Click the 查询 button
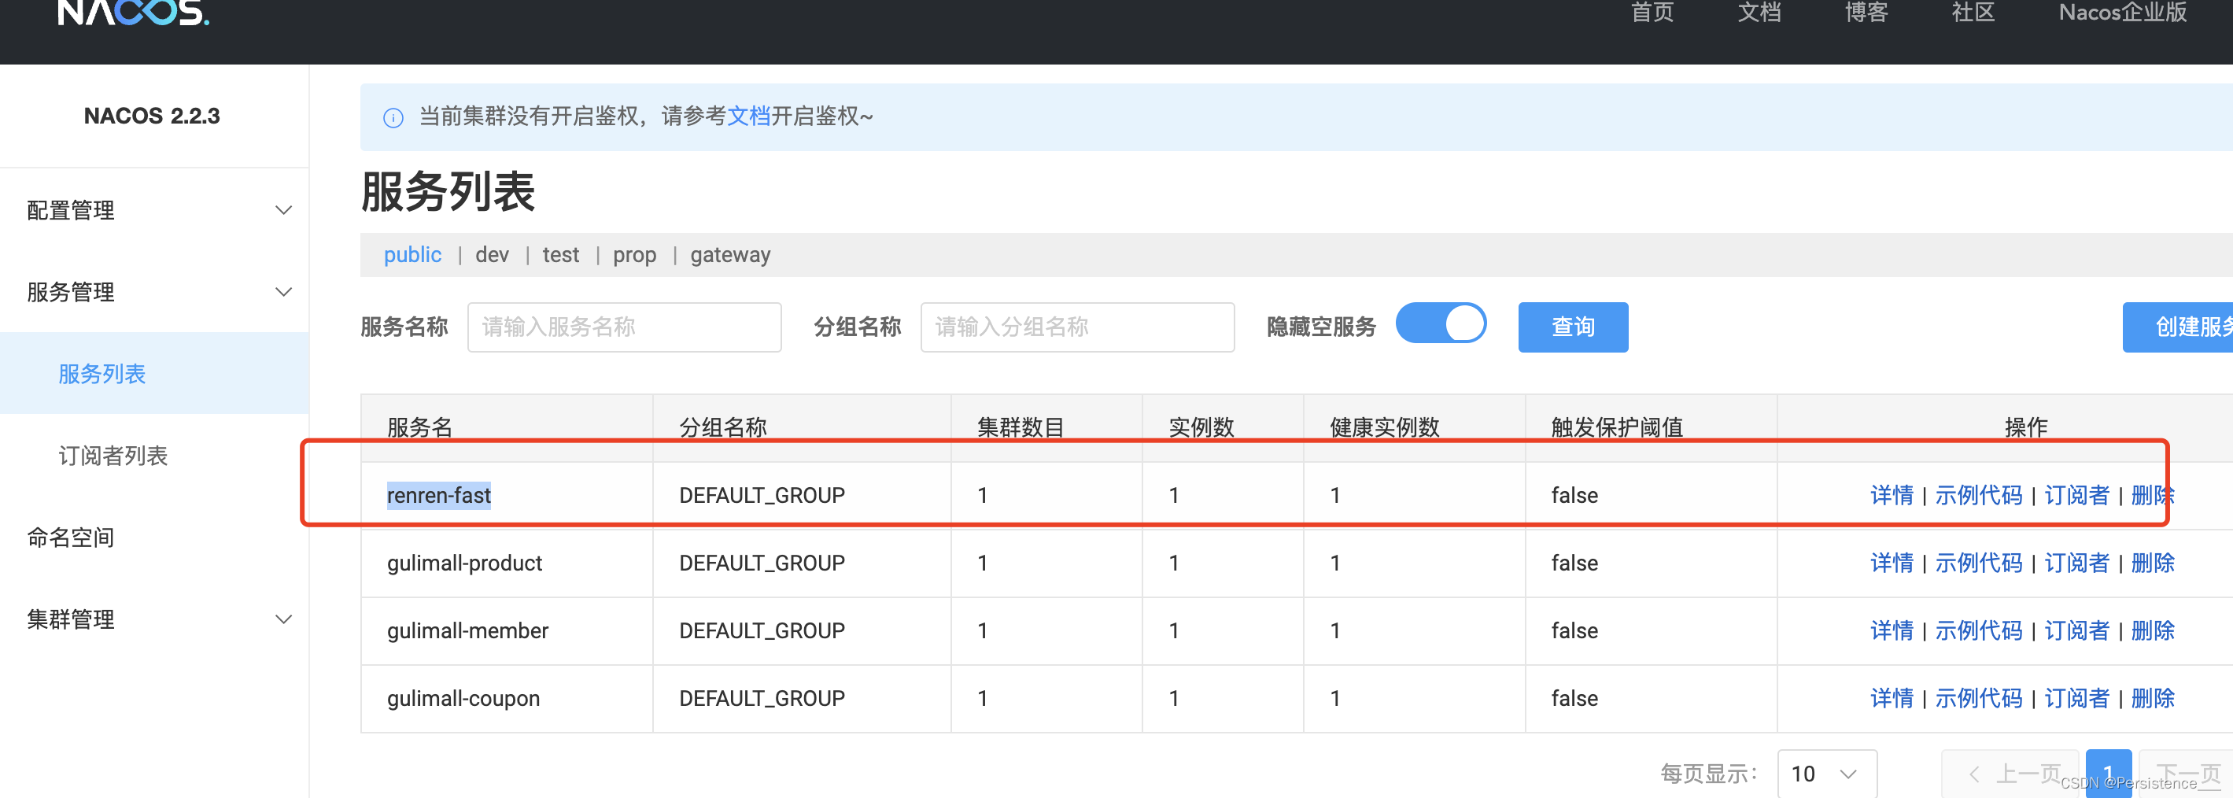The width and height of the screenshot is (2233, 798). pos(1574,327)
